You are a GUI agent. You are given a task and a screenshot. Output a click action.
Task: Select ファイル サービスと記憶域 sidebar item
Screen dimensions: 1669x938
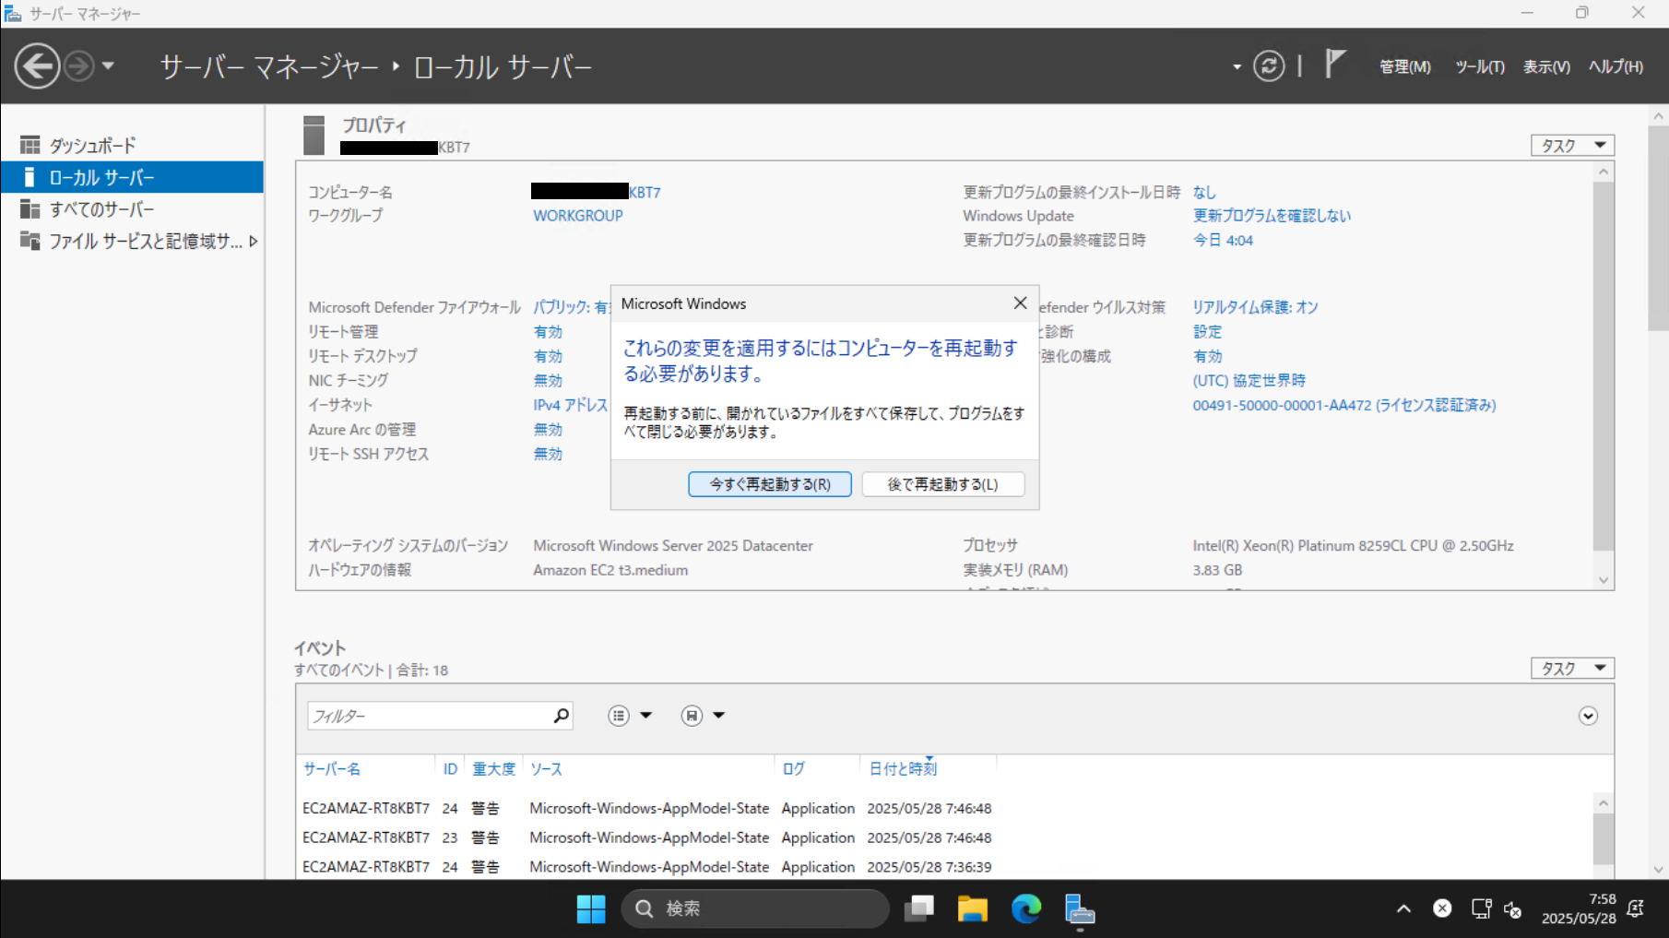click(132, 241)
